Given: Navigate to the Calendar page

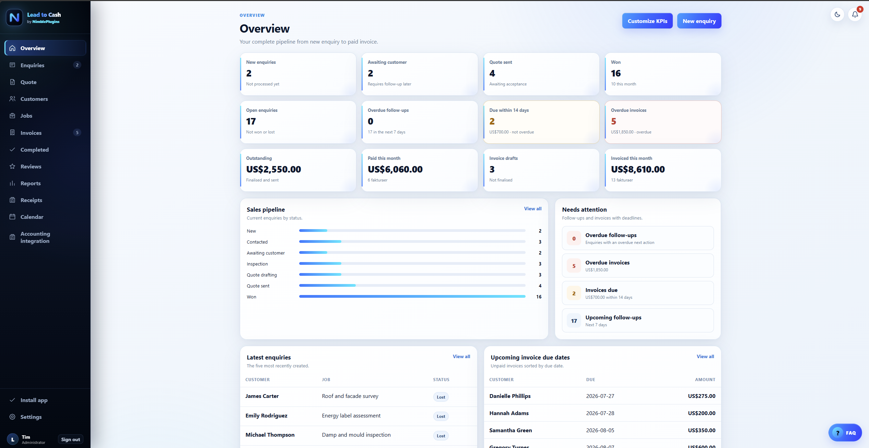Looking at the screenshot, I should [45, 217].
